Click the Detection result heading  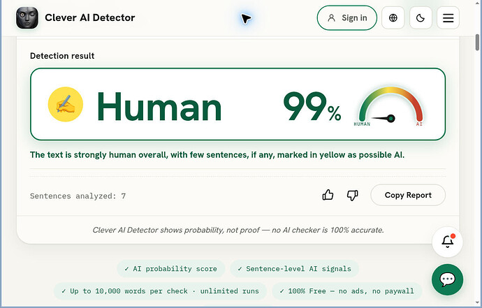62,56
